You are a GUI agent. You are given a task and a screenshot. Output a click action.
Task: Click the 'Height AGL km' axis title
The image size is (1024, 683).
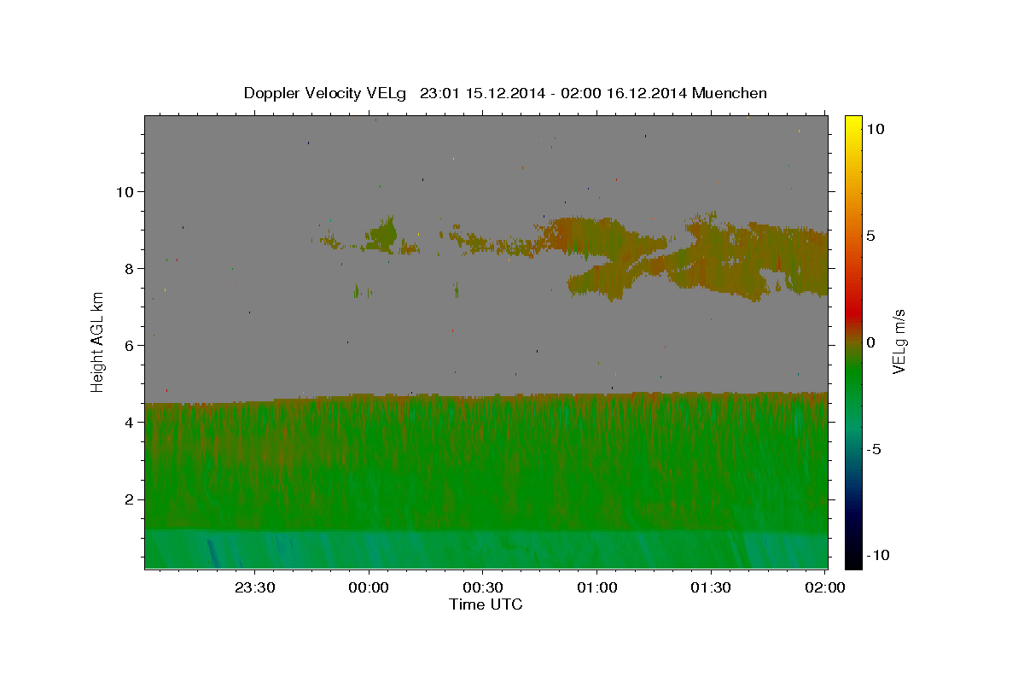coord(98,342)
